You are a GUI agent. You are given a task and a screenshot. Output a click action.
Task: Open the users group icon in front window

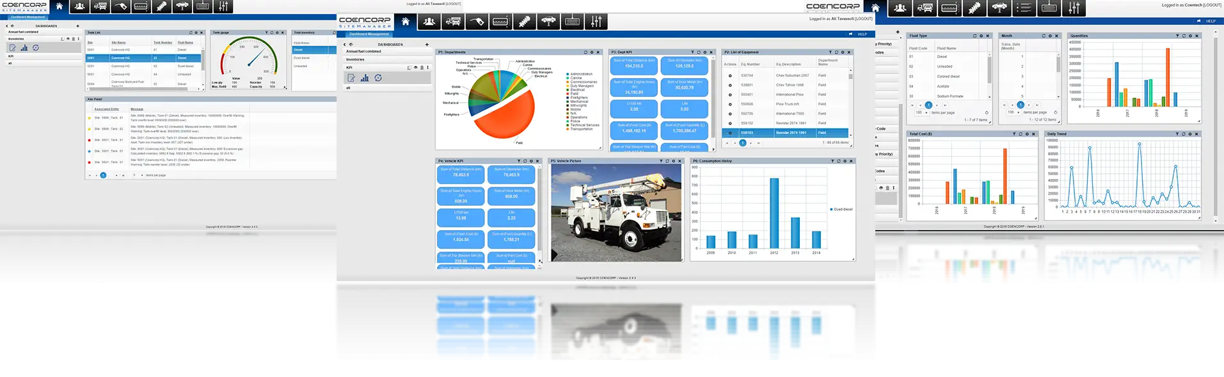coord(429,22)
